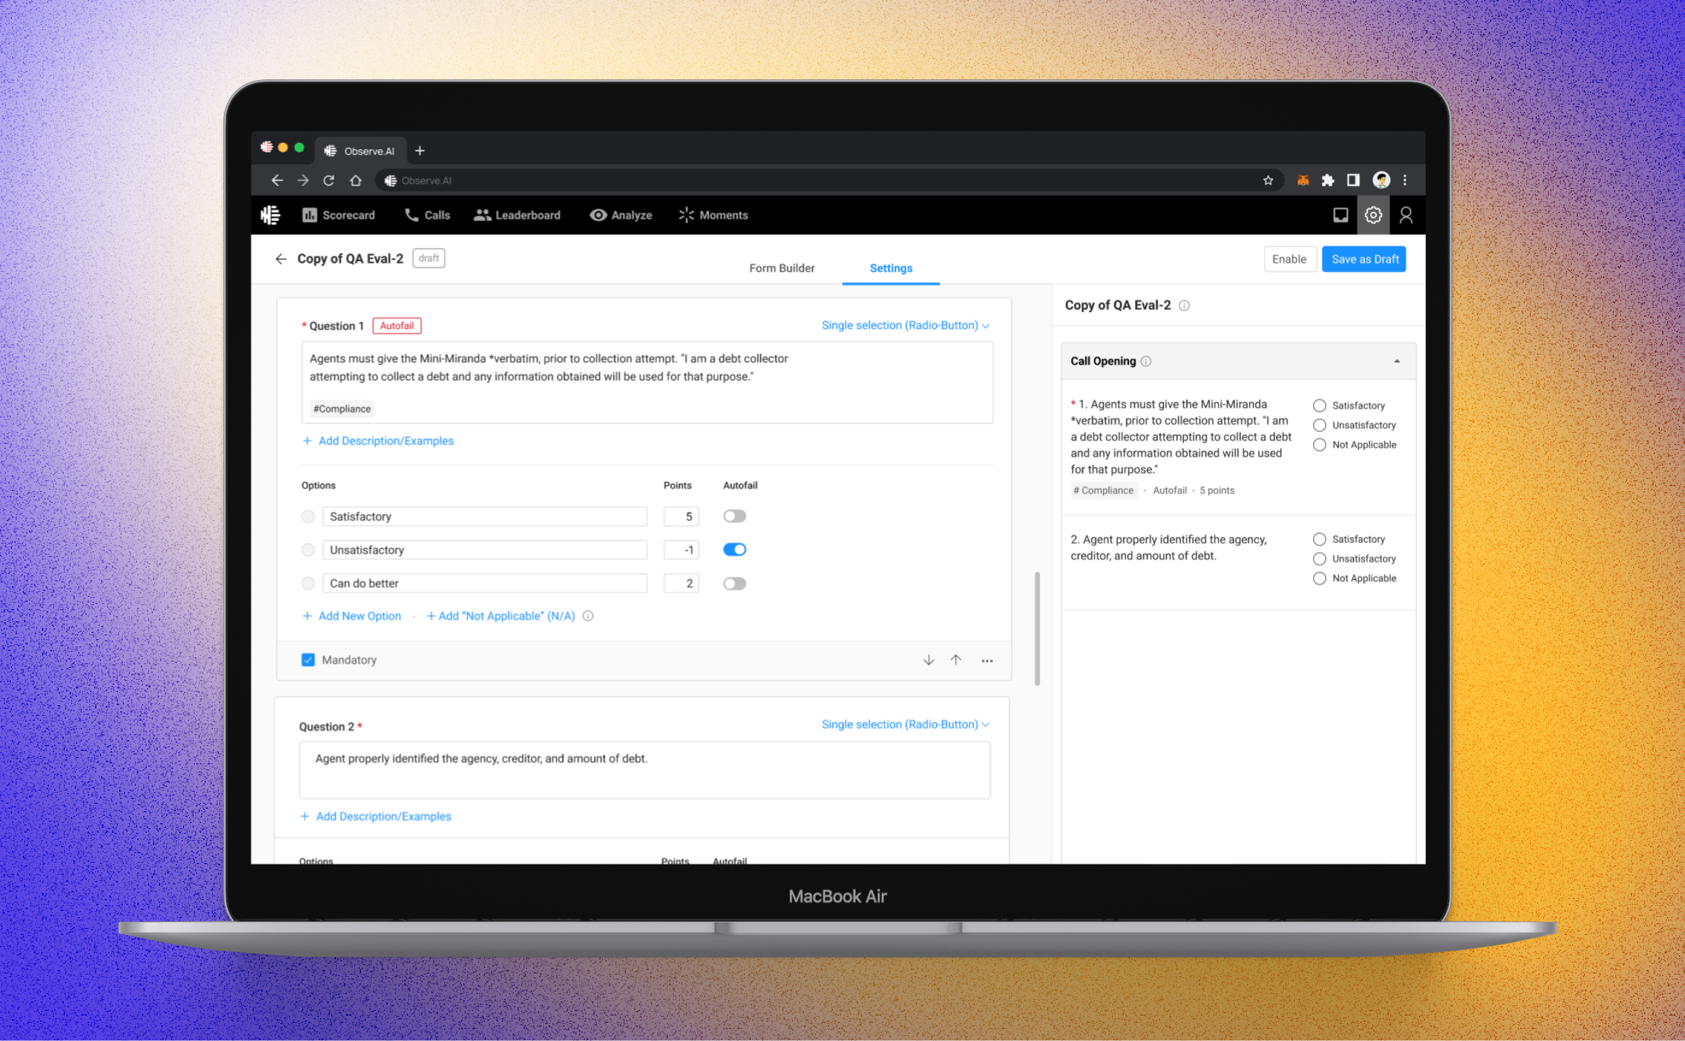
Task: Click Add "Not Applicable" (N/A) link
Action: click(501, 616)
